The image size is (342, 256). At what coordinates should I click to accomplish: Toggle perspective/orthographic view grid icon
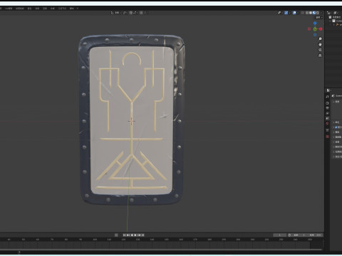click(x=320, y=55)
